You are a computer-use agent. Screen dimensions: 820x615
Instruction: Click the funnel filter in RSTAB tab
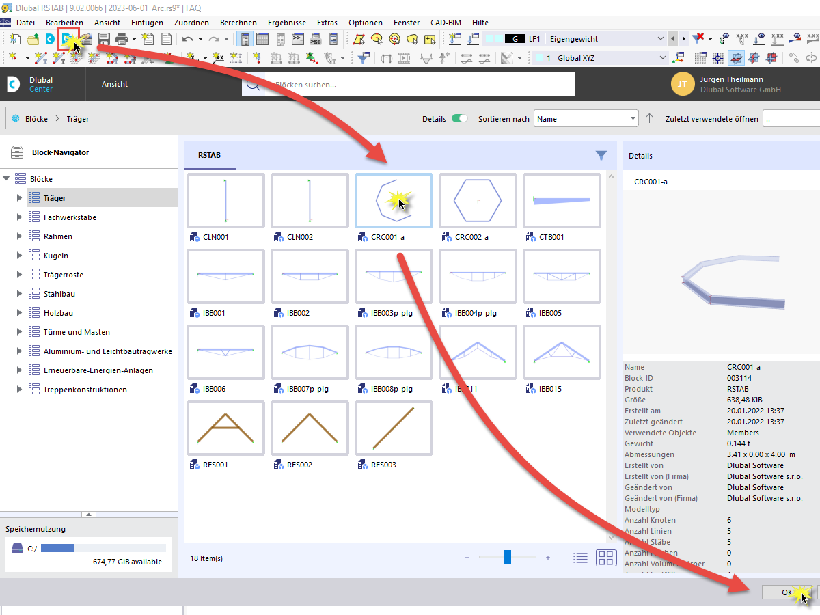coord(601,156)
